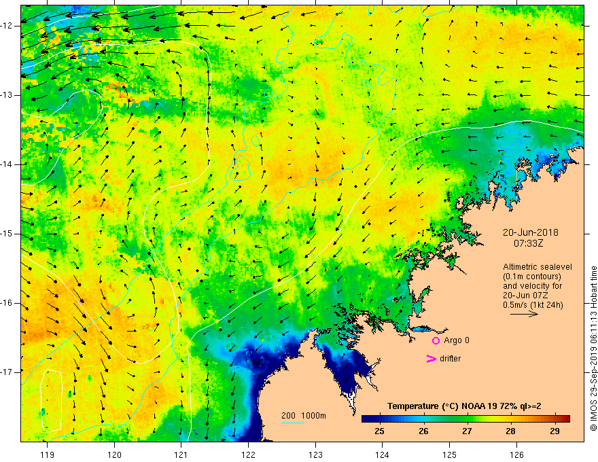Click the Temperature NOAA 19 title text
This screenshot has height=462, width=598.
click(x=464, y=406)
